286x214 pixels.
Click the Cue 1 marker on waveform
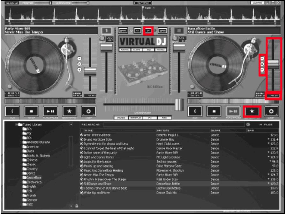point(143,8)
